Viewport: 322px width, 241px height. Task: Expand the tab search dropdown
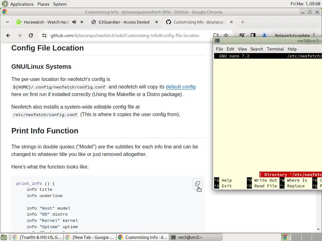8,22
